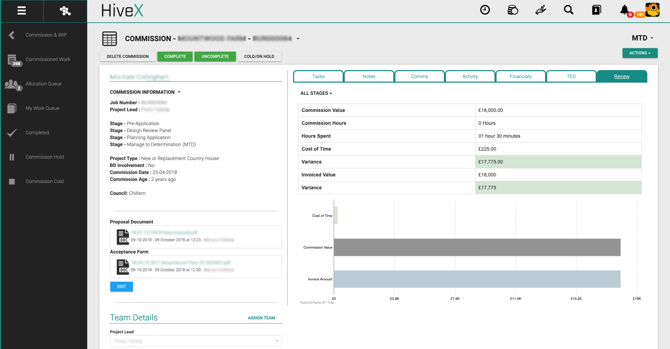
Task: Open the clock timer icon in header
Action: [x=485, y=10]
